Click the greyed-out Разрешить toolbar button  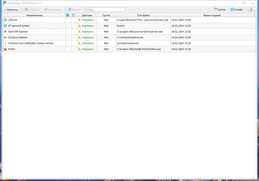tap(32, 10)
